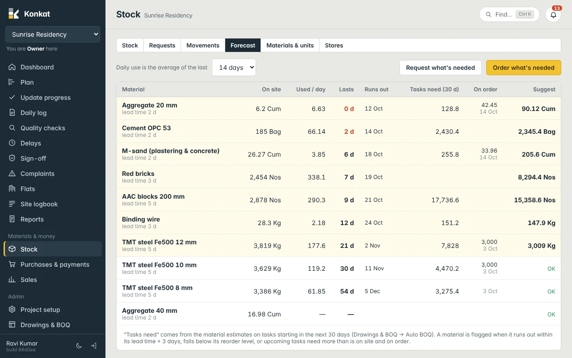Click the Sign-off shield icon
This screenshot has width=572, height=358.
[12, 158]
